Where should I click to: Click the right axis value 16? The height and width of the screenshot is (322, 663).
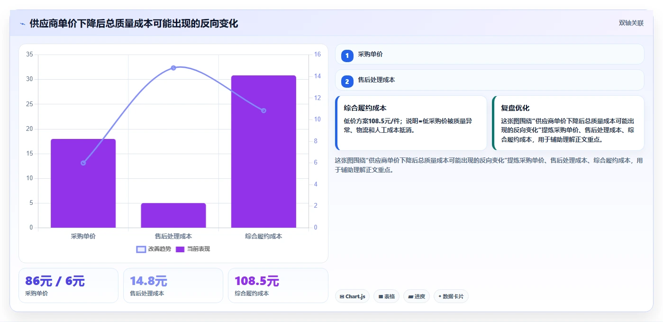pos(318,55)
